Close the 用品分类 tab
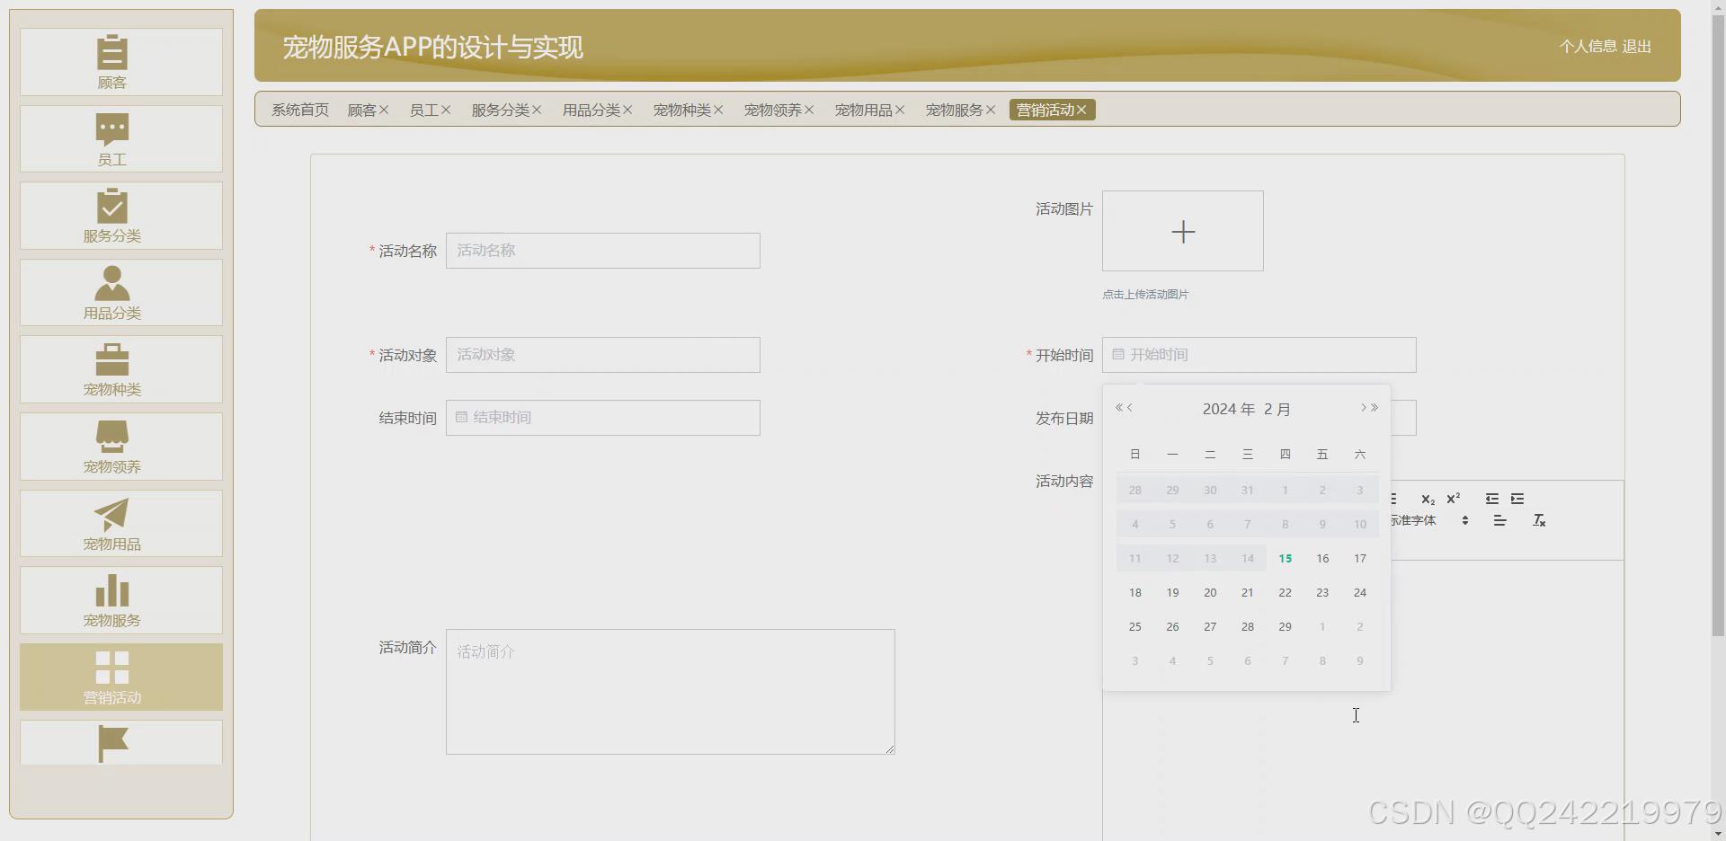 (627, 110)
